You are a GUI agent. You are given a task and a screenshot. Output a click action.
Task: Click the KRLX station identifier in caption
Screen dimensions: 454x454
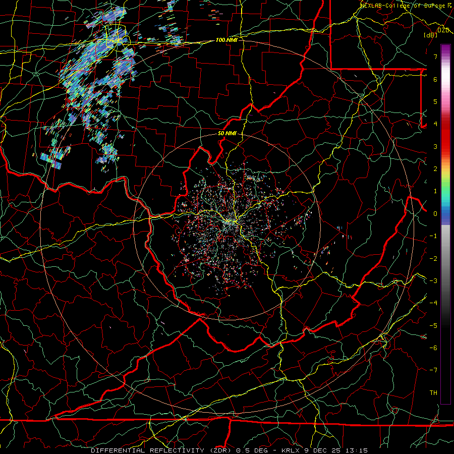point(291,450)
